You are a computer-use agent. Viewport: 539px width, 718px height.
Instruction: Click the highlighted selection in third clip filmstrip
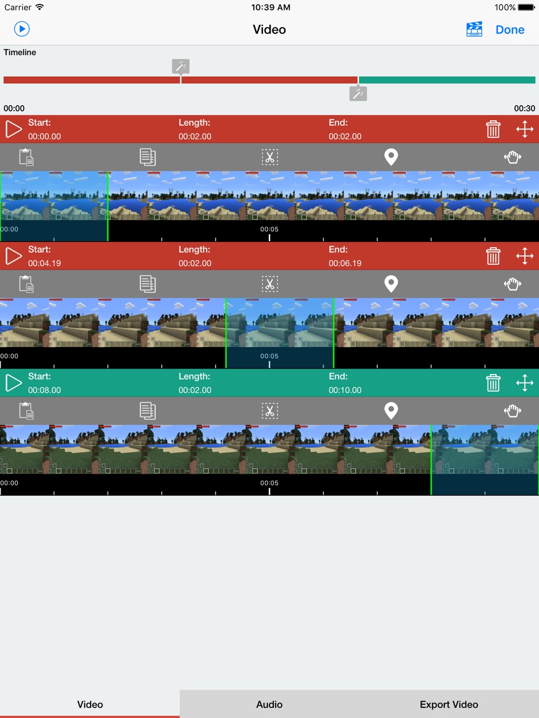(x=484, y=460)
